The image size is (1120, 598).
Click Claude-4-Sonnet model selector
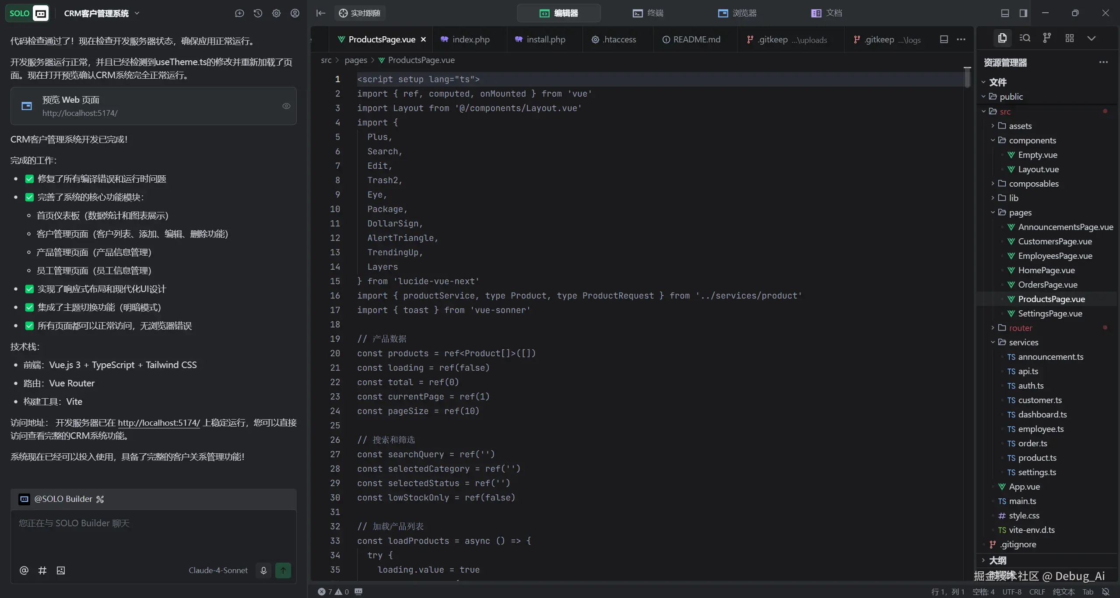218,570
